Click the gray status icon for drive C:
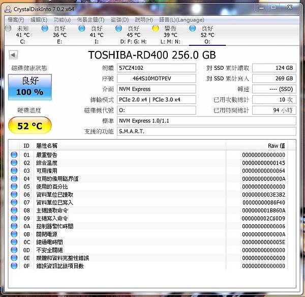Screen dimensions: 305x297 8,29
